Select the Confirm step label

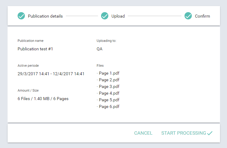pos(202,16)
